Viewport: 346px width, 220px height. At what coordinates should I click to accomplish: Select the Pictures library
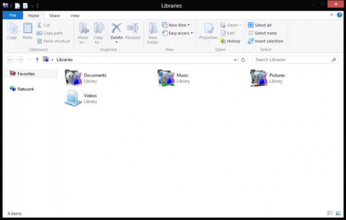click(267, 78)
